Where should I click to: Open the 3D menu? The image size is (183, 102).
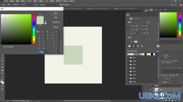click(x=47, y=1)
